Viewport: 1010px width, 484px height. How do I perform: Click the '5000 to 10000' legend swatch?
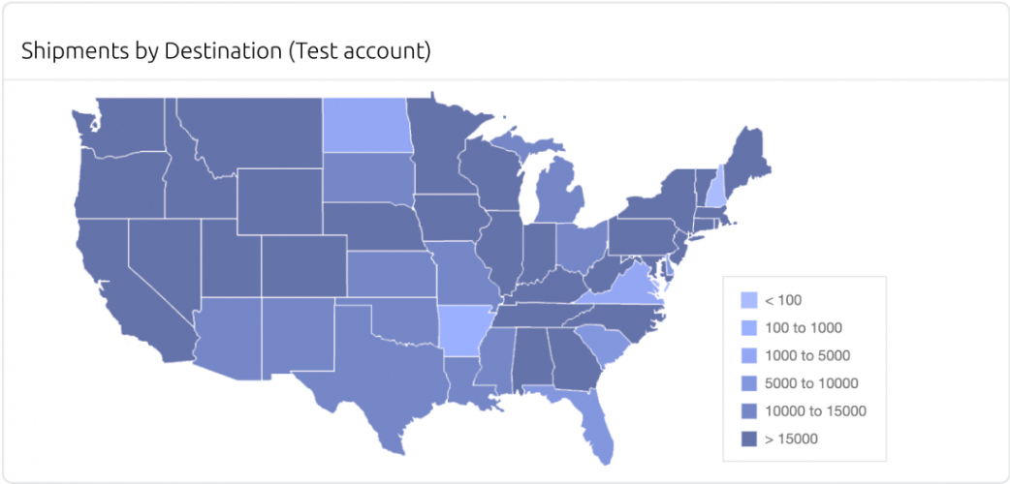coord(748,384)
